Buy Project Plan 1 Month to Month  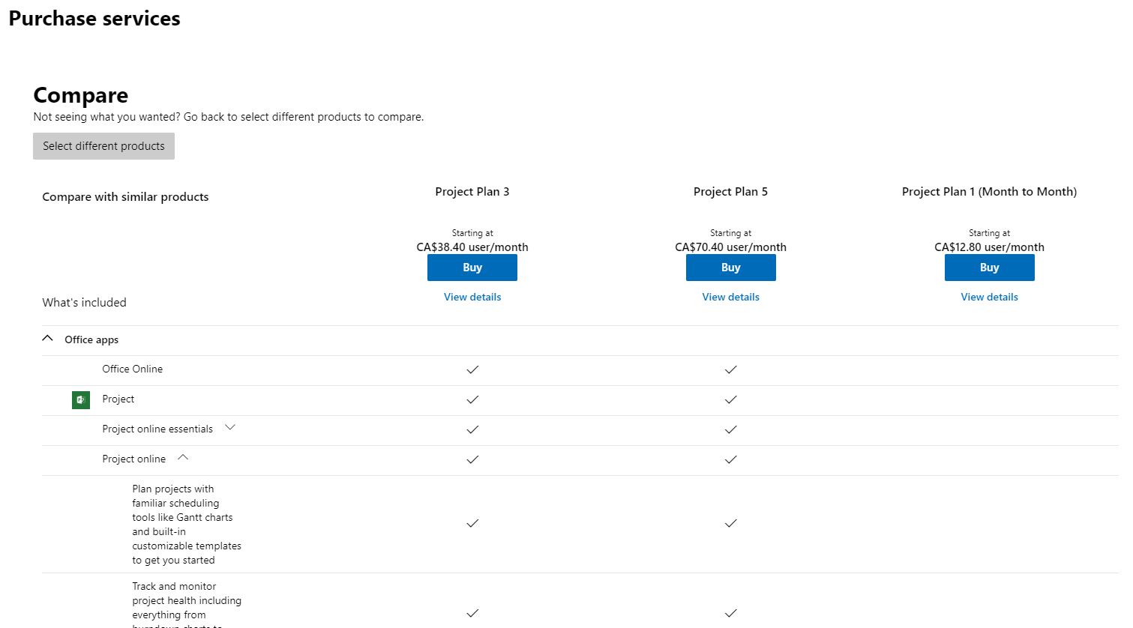pos(990,268)
